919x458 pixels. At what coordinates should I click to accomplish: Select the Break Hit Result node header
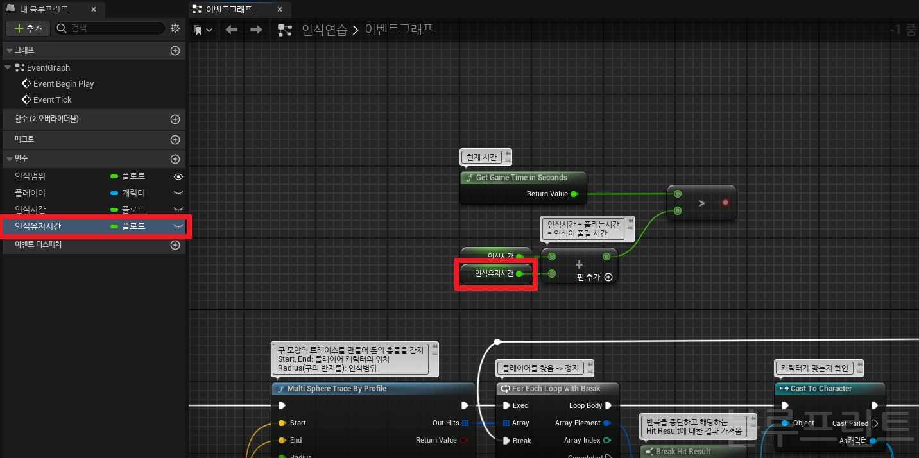(694, 452)
